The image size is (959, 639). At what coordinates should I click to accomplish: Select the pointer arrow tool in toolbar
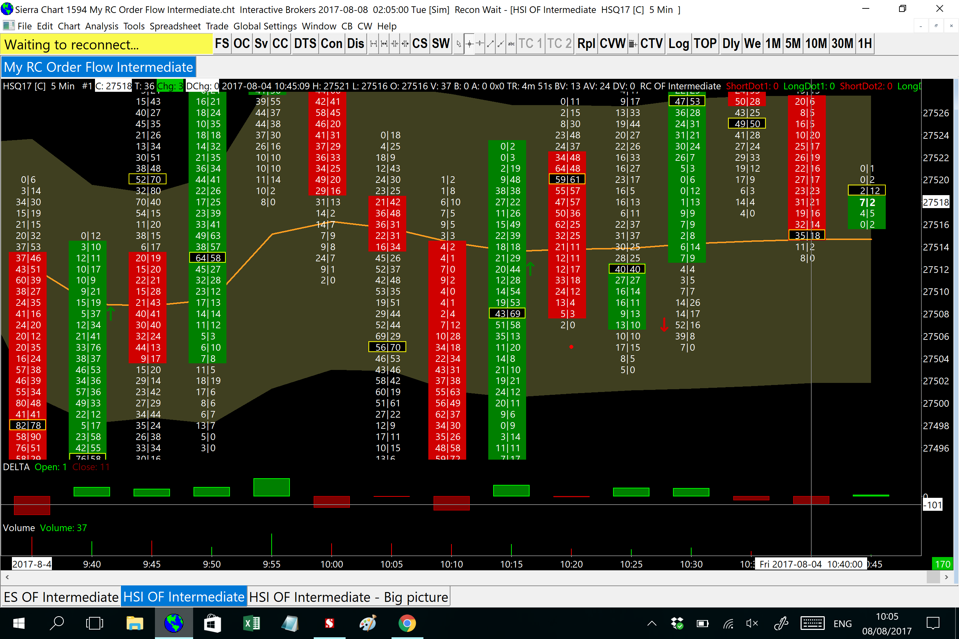(459, 43)
